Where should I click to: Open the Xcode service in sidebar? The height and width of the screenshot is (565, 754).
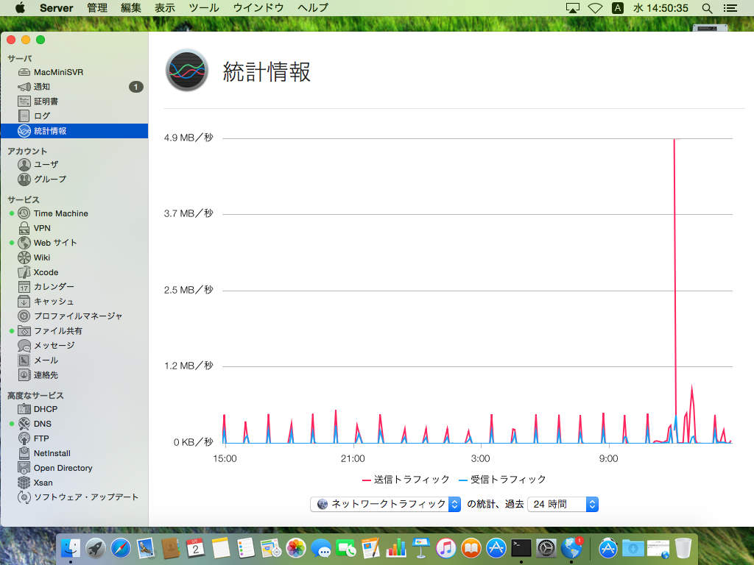46,272
